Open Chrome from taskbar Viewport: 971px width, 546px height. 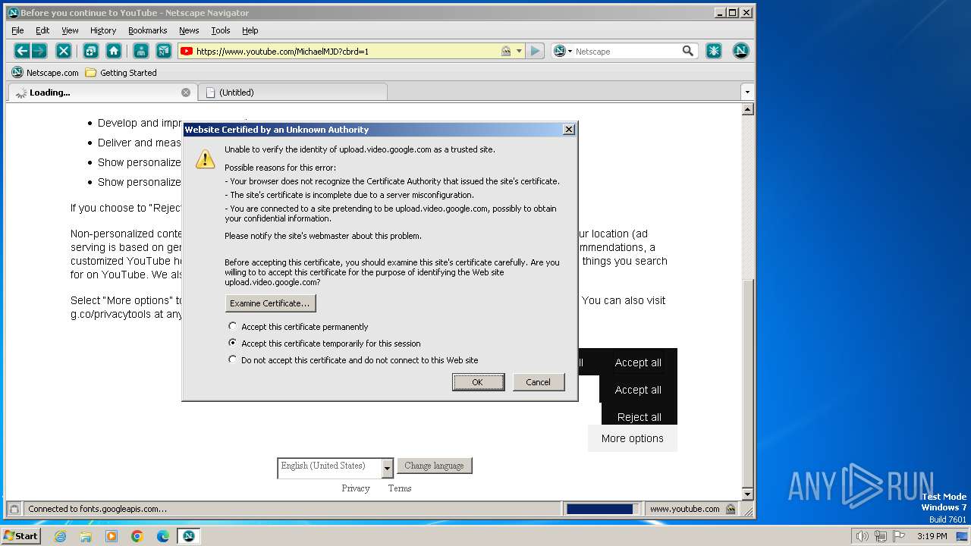click(x=137, y=536)
